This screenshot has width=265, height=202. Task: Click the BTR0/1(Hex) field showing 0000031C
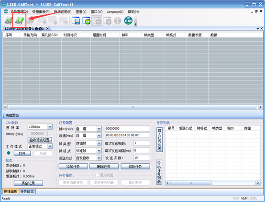click(x=37, y=134)
